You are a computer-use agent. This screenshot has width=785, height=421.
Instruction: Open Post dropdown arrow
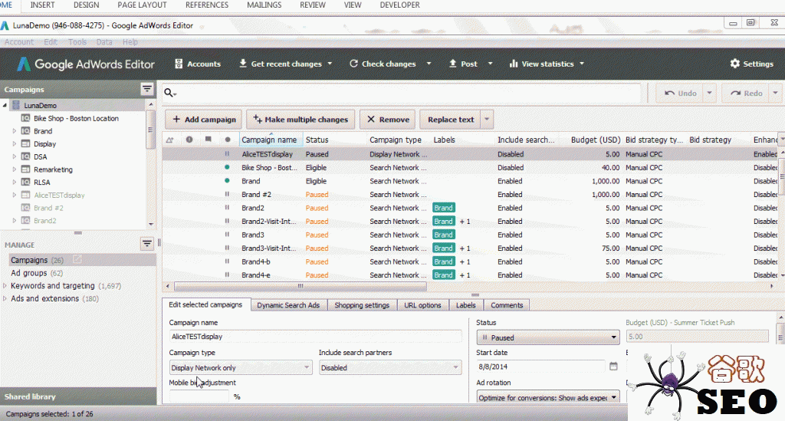pos(490,64)
